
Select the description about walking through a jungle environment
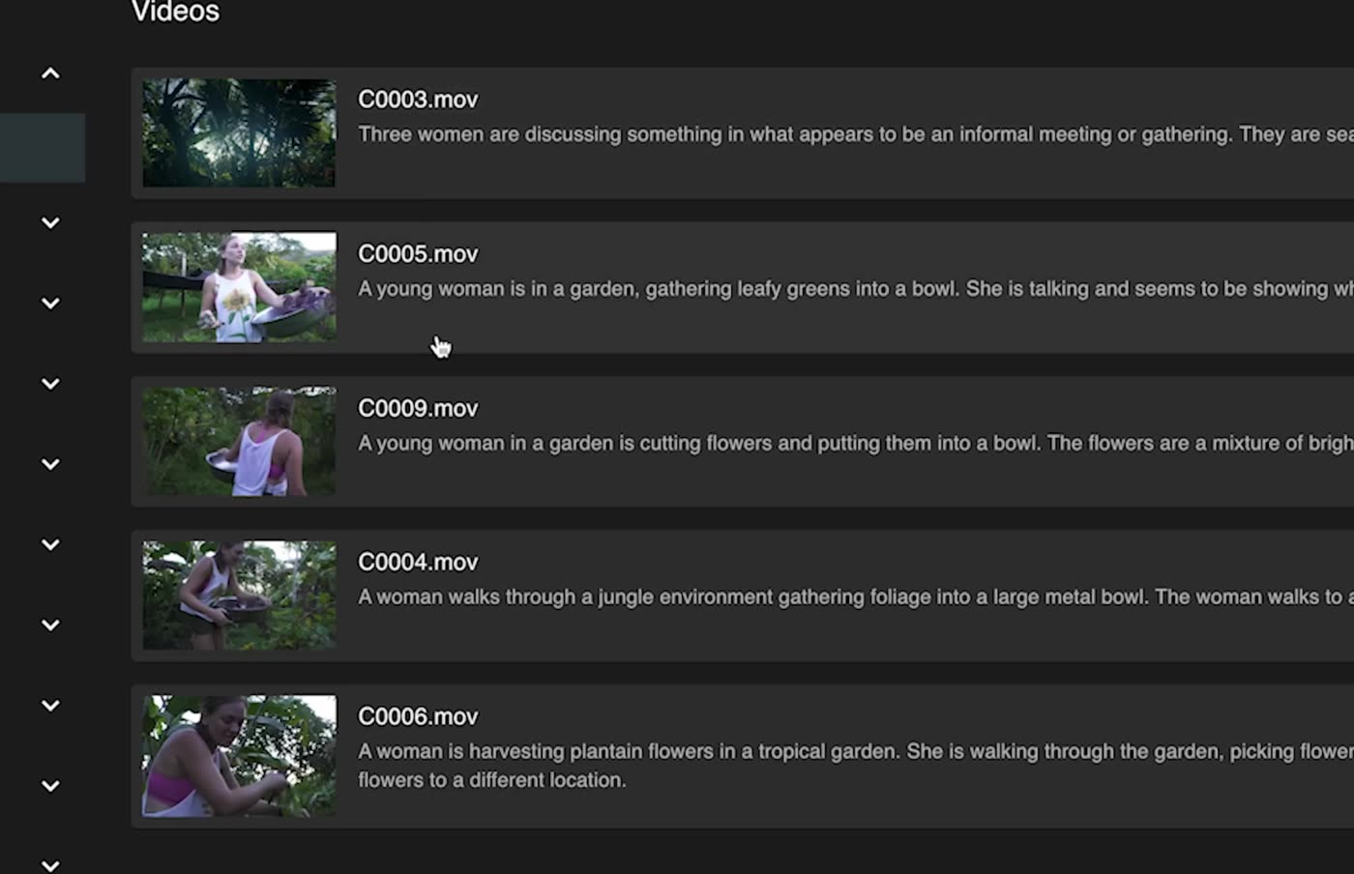[x=856, y=597]
